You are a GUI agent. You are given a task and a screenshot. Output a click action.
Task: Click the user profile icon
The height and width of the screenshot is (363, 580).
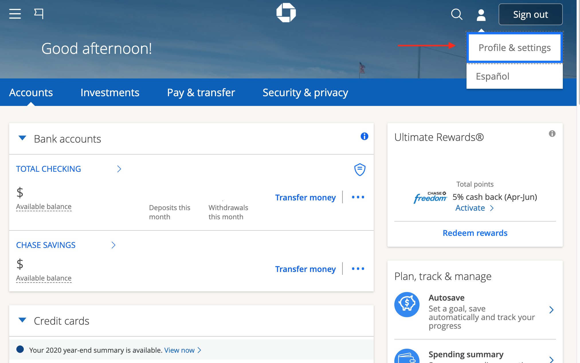(481, 15)
